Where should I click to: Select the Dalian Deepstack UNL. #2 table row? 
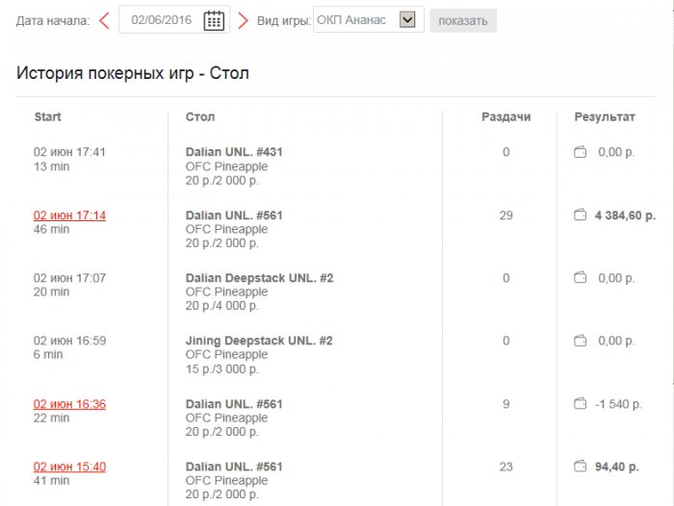[259, 278]
